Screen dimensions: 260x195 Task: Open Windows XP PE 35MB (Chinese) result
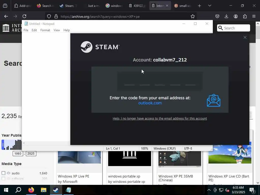(x=176, y=178)
